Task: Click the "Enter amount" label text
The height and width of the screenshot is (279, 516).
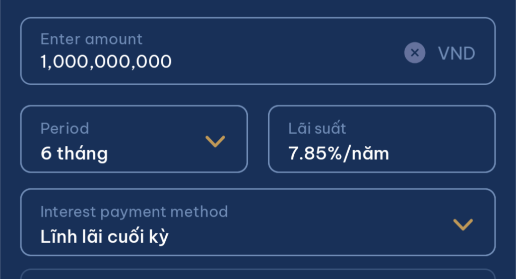Action: point(91,39)
